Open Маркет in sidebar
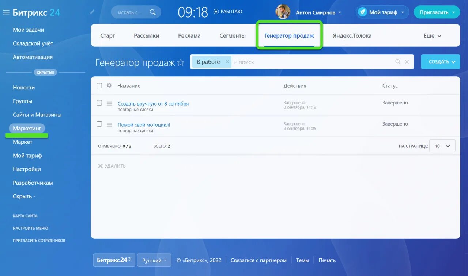Screen dimensions: 468x276 click(23, 142)
